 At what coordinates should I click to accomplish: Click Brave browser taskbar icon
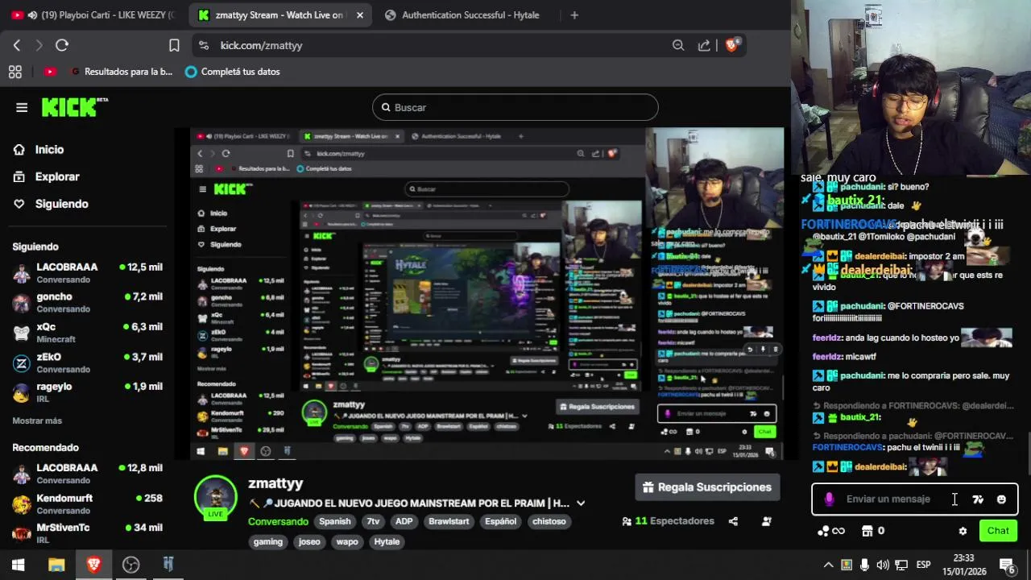(93, 565)
